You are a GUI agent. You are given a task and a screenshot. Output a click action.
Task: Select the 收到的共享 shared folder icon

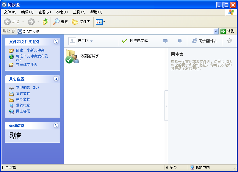point(72,56)
